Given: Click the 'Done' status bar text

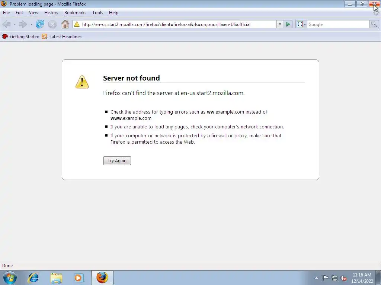Looking at the screenshot, I should [x=7, y=266].
